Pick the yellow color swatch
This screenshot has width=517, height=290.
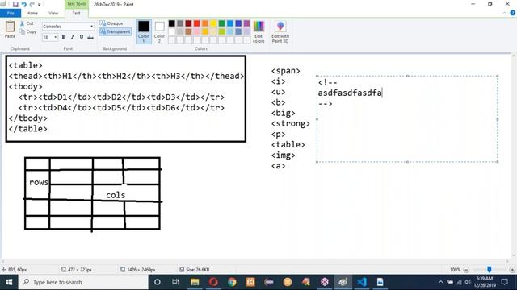213,23
